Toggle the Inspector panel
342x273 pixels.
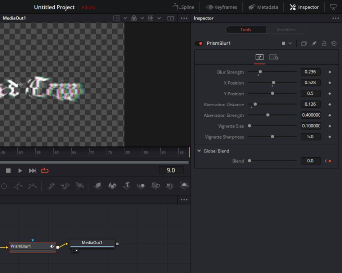click(x=304, y=7)
